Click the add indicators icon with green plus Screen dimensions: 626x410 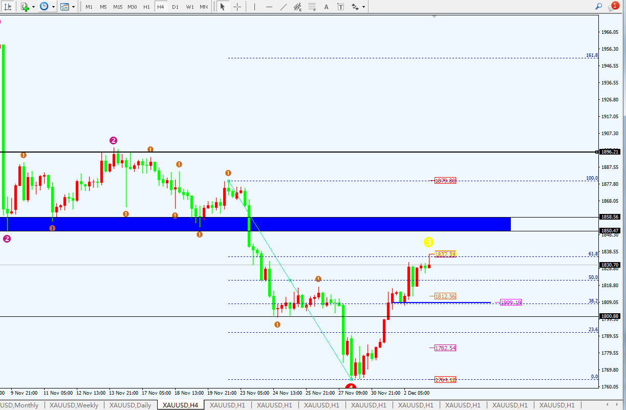[x=25, y=7]
